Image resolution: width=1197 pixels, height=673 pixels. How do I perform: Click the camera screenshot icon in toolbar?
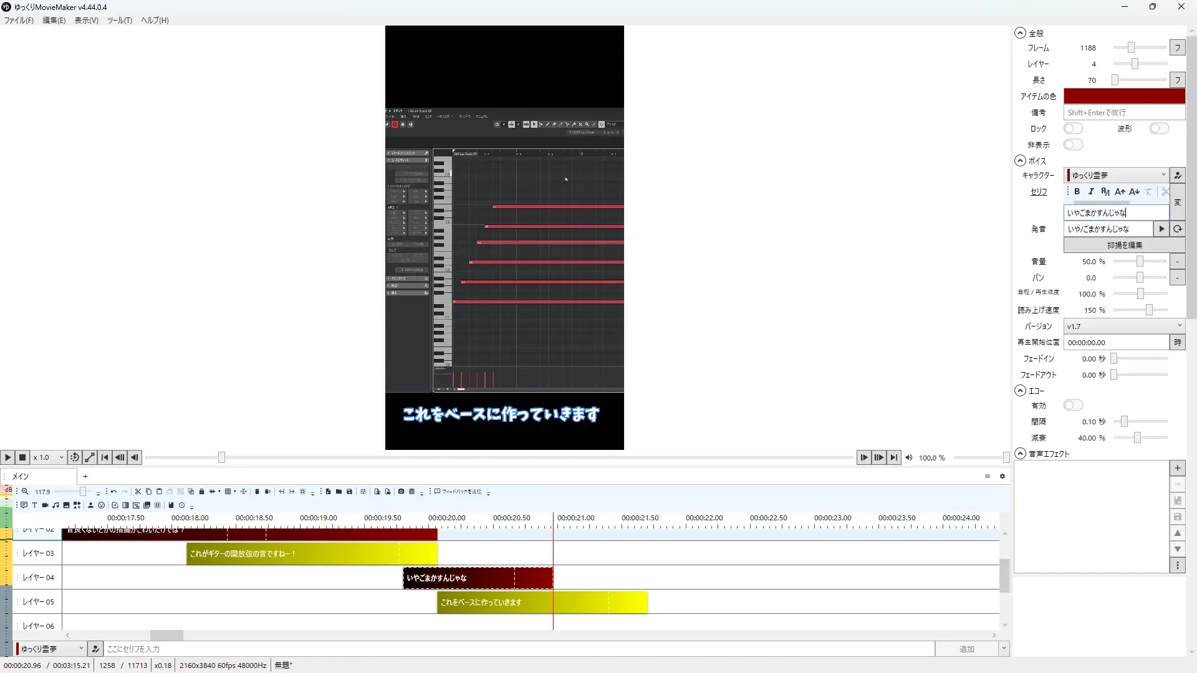click(401, 492)
